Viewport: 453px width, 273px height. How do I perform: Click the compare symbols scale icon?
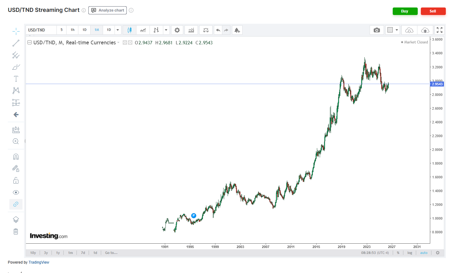click(x=206, y=30)
